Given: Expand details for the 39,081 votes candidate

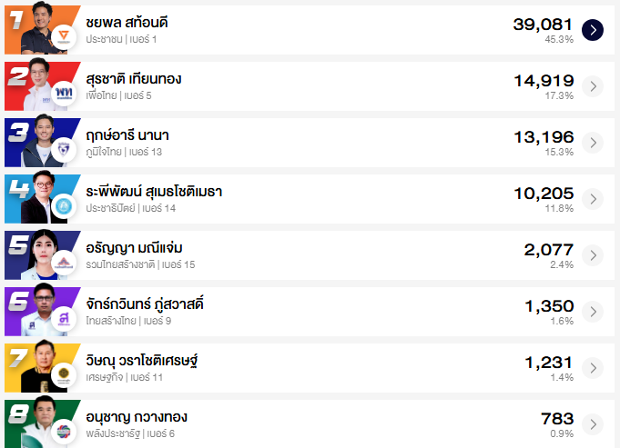Looking at the screenshot, I should point(593,30).
